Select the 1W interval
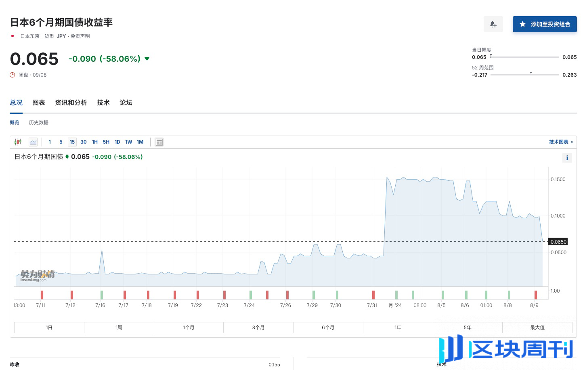 [x=129, y=142]
